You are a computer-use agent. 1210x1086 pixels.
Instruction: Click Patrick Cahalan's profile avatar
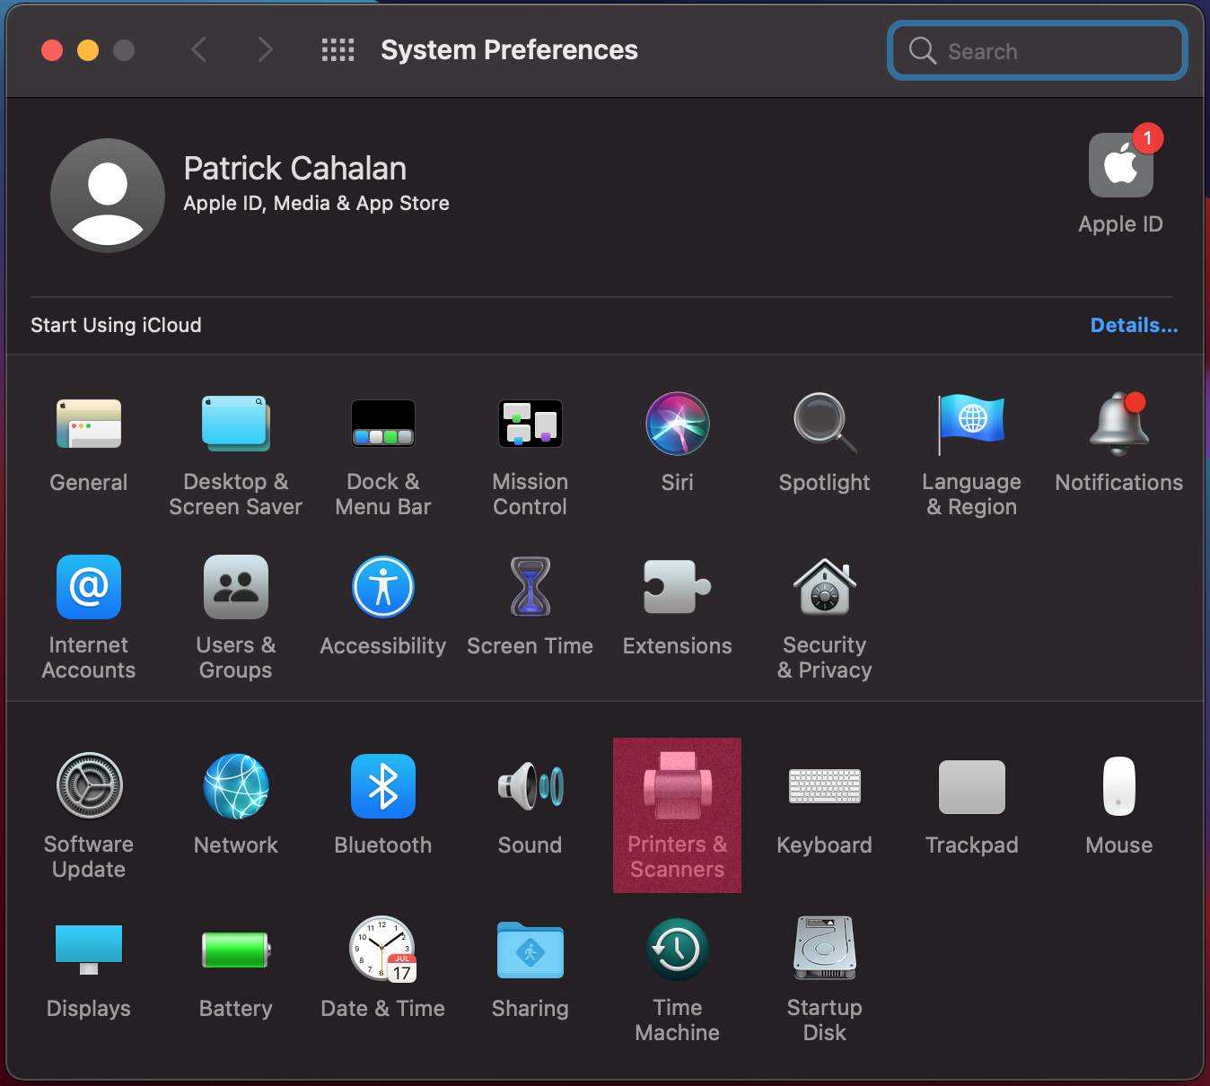pos(108,196)
